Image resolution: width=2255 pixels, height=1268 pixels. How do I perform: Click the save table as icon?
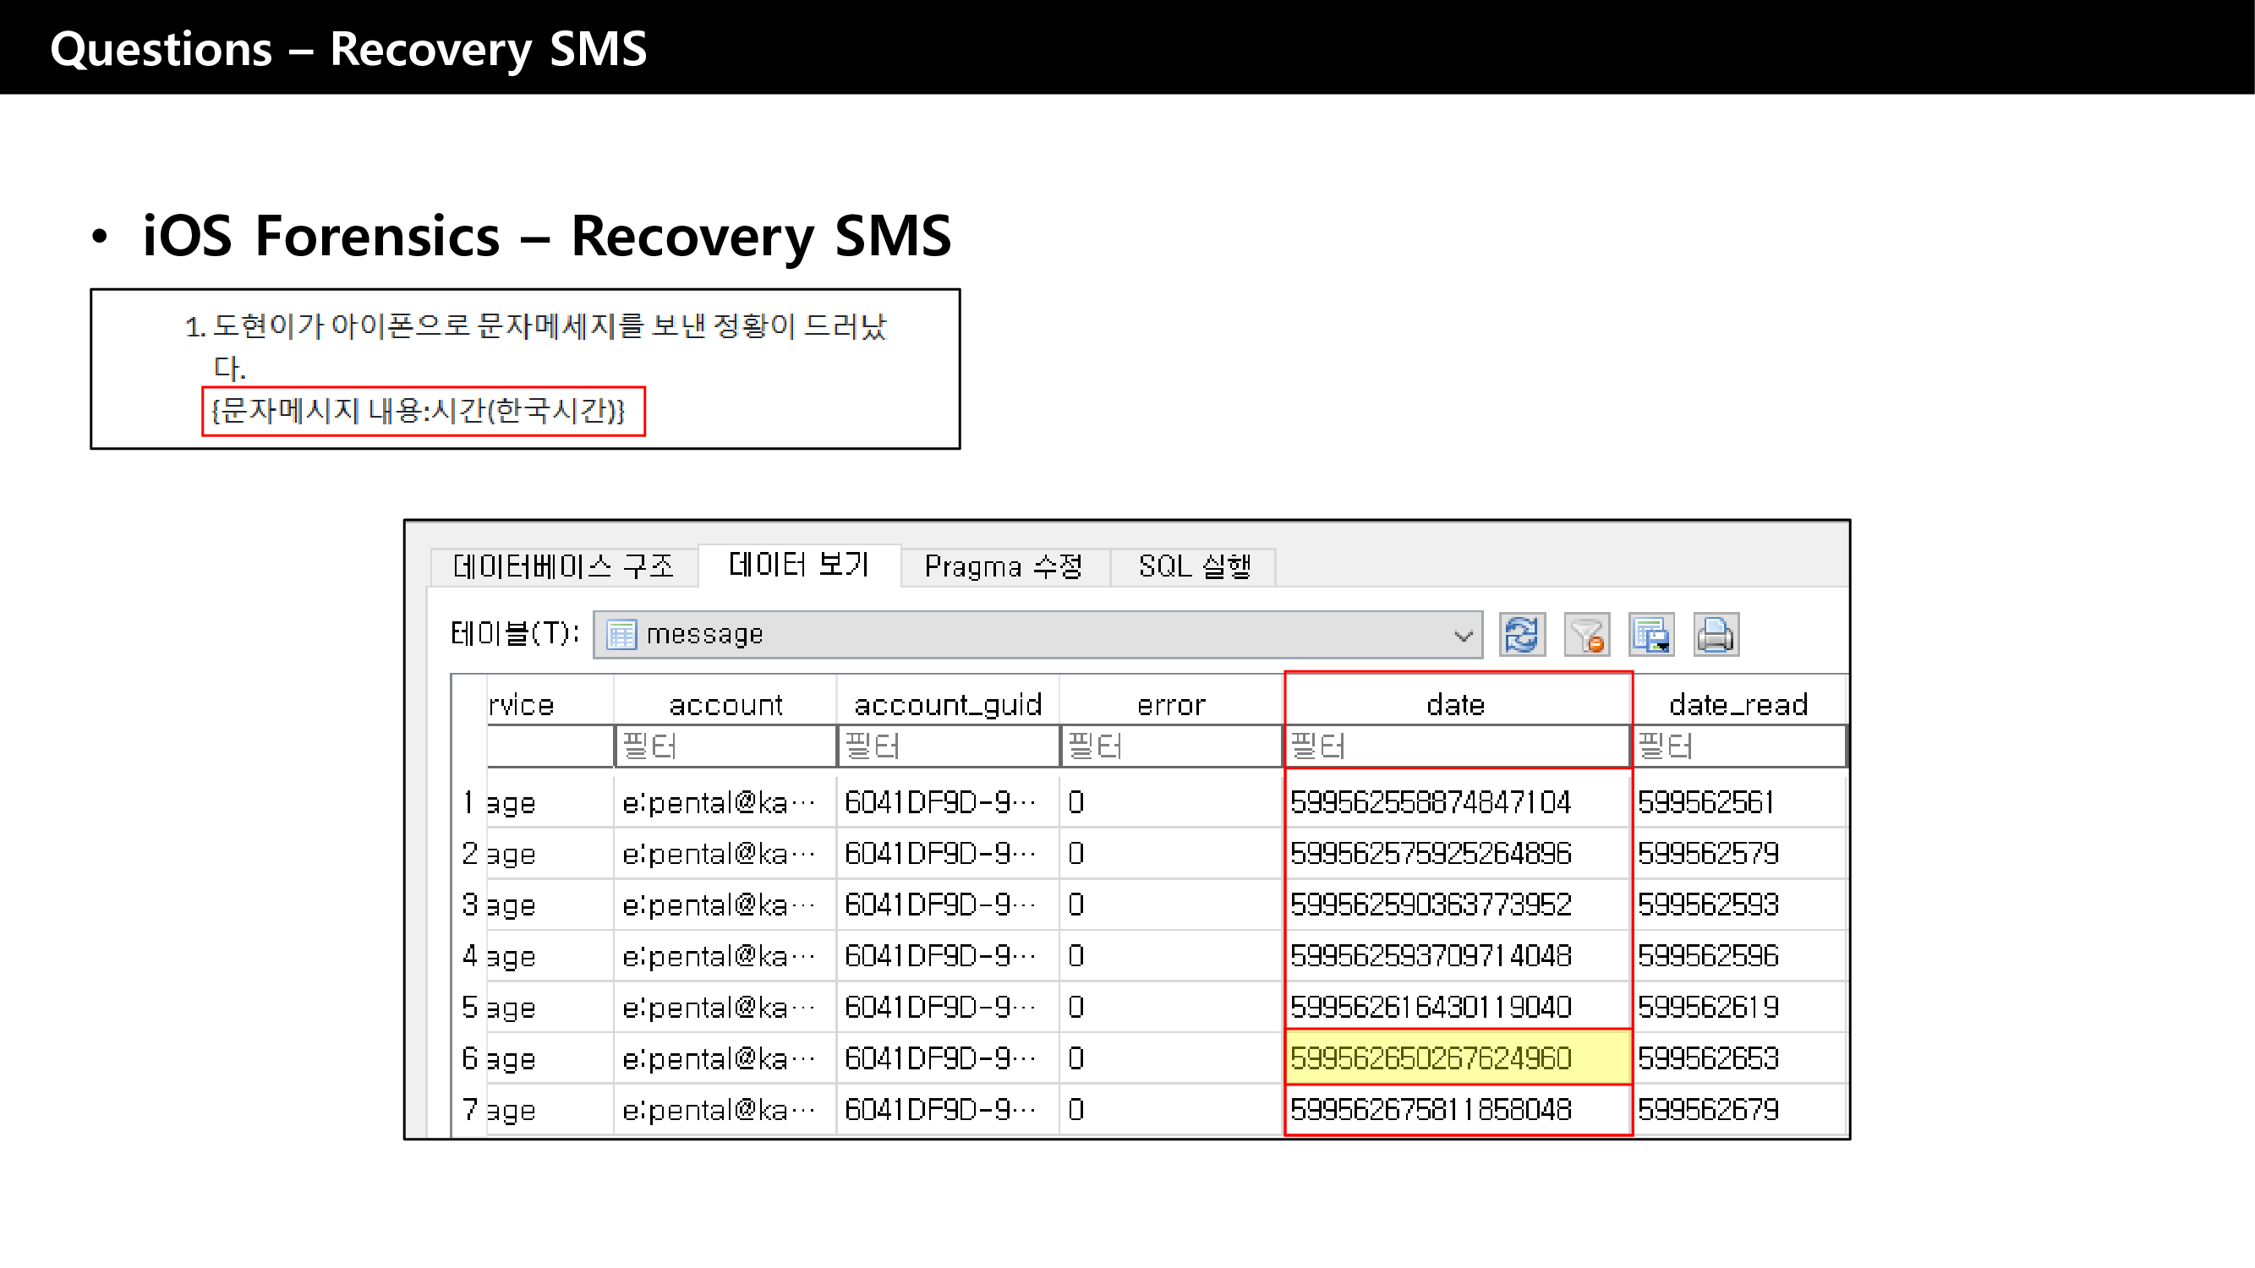click(x=1651, y=635)
